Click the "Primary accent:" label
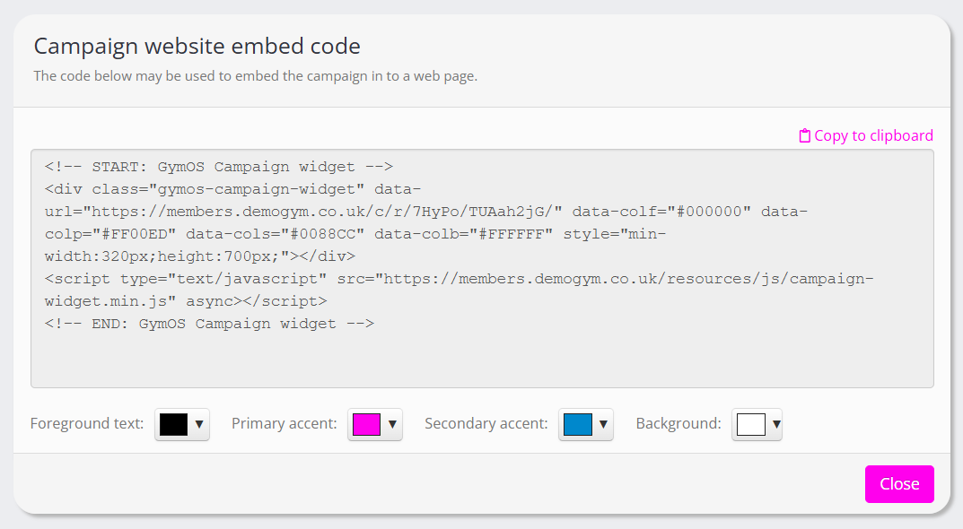Image resolution: width=963 pixels, height=529 pixels. [x=285, y=423]
